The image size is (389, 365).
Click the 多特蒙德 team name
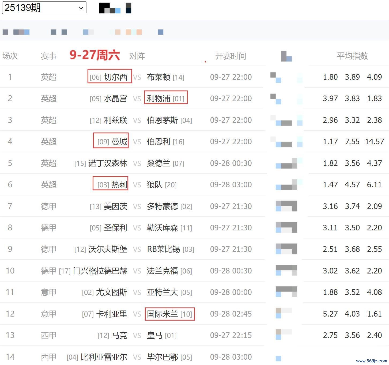[162, 206]
